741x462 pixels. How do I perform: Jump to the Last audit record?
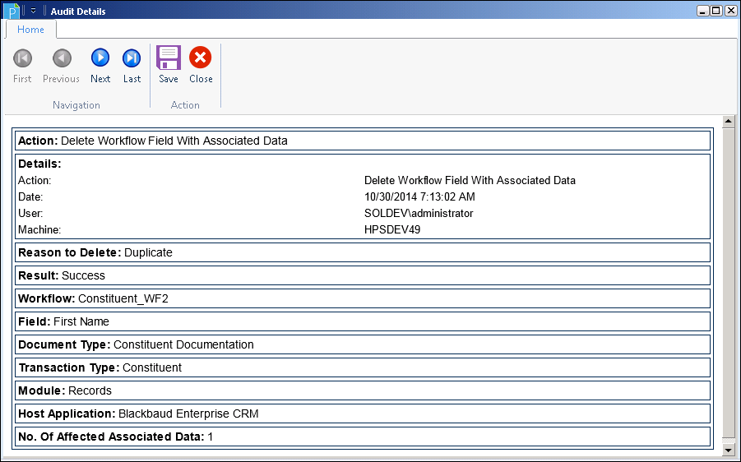132,58
